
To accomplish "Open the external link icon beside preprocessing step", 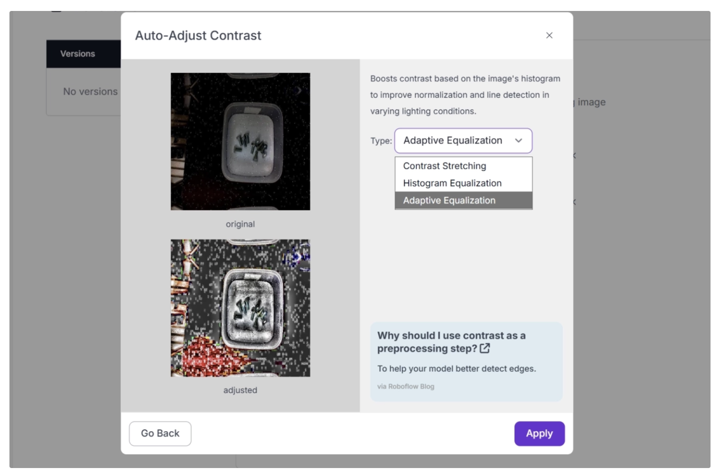I will coord(484,349).
